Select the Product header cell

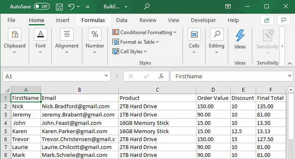157,98
